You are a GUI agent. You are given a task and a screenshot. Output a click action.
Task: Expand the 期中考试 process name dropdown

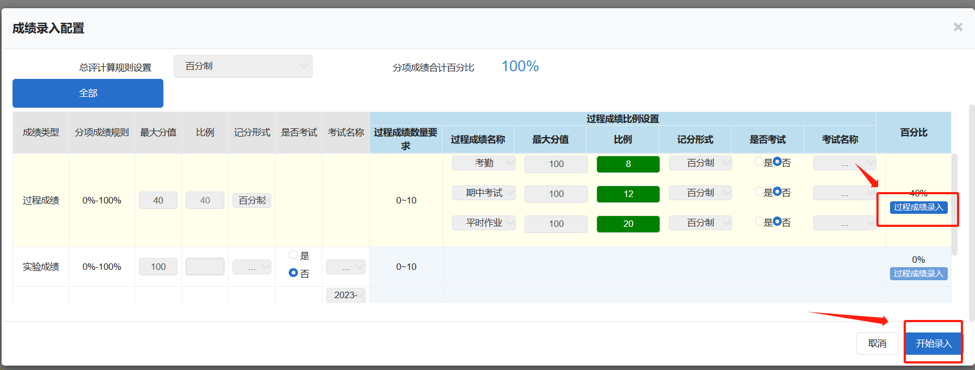coord(484,193)
